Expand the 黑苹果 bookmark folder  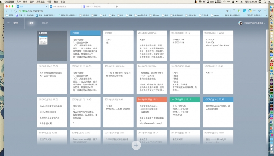click(x=9, y=15)
